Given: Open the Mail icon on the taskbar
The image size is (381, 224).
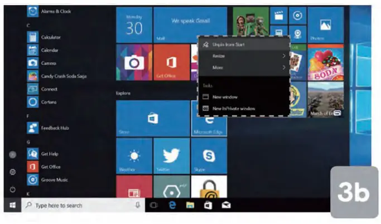Looking at the screenshot, I should click(226, 205).
